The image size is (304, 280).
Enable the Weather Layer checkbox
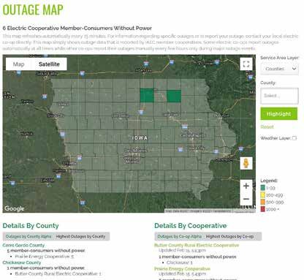(294, 138)
